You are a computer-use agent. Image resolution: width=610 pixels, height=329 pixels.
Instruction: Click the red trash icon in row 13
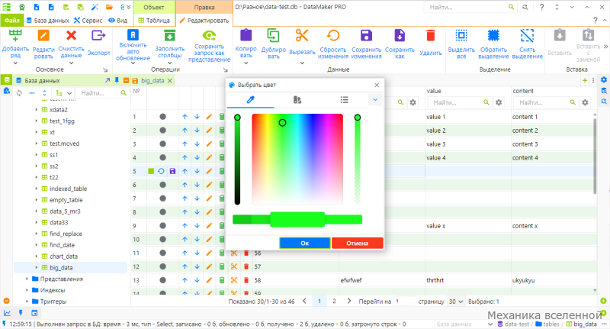246,280
